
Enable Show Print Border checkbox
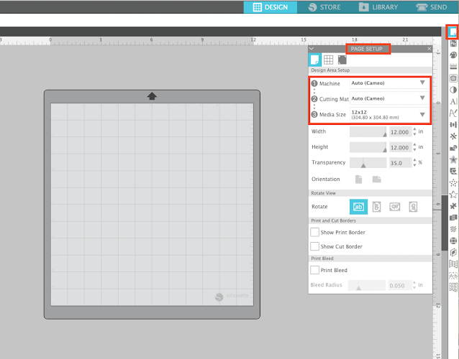click(314, 232)
